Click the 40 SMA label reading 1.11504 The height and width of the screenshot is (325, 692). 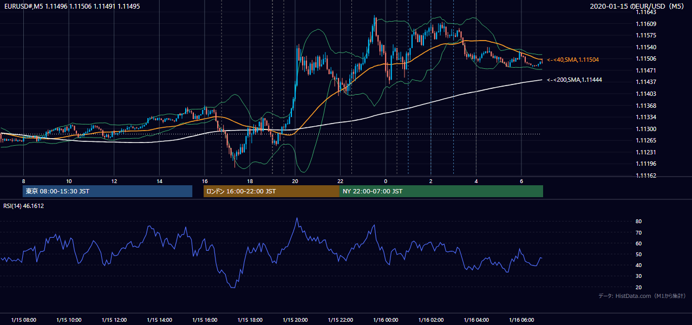click(573, 60)
